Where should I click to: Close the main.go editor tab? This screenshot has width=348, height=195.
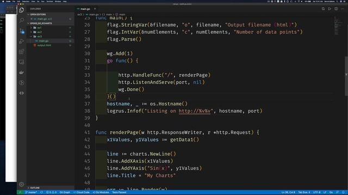pyautogui.click(x=95, y=9)
